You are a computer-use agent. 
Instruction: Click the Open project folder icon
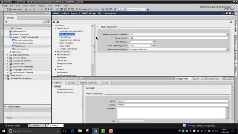7,9
